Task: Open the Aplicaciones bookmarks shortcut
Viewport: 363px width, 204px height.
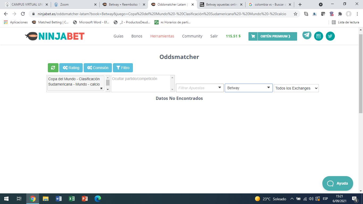Action: coord(16,22)
